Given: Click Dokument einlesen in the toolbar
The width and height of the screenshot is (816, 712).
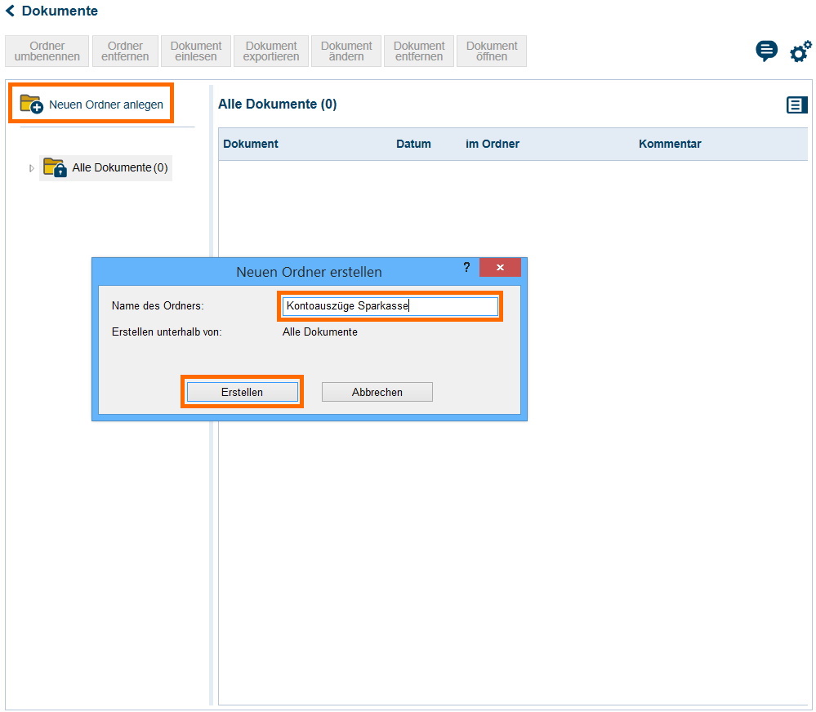Looking at the screenshot, I should [196, 51].
